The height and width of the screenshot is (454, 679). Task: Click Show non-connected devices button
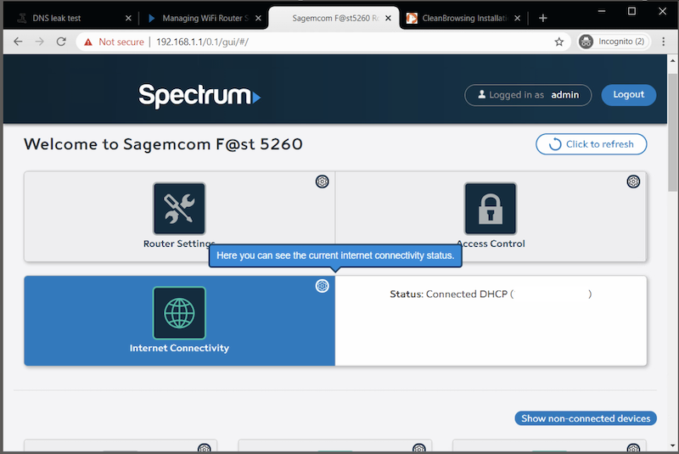tap(586, 418)
